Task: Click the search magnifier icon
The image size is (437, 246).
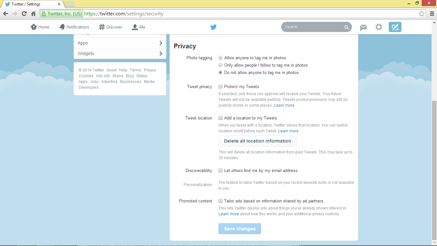Action: pyautogui.click(x=346, y=27)
